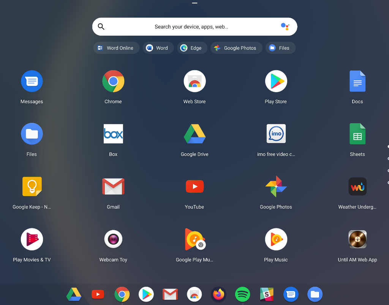Click the Word Online suggestion chip
This screenshot has height=305, width=389.
[x=116, y=48]
